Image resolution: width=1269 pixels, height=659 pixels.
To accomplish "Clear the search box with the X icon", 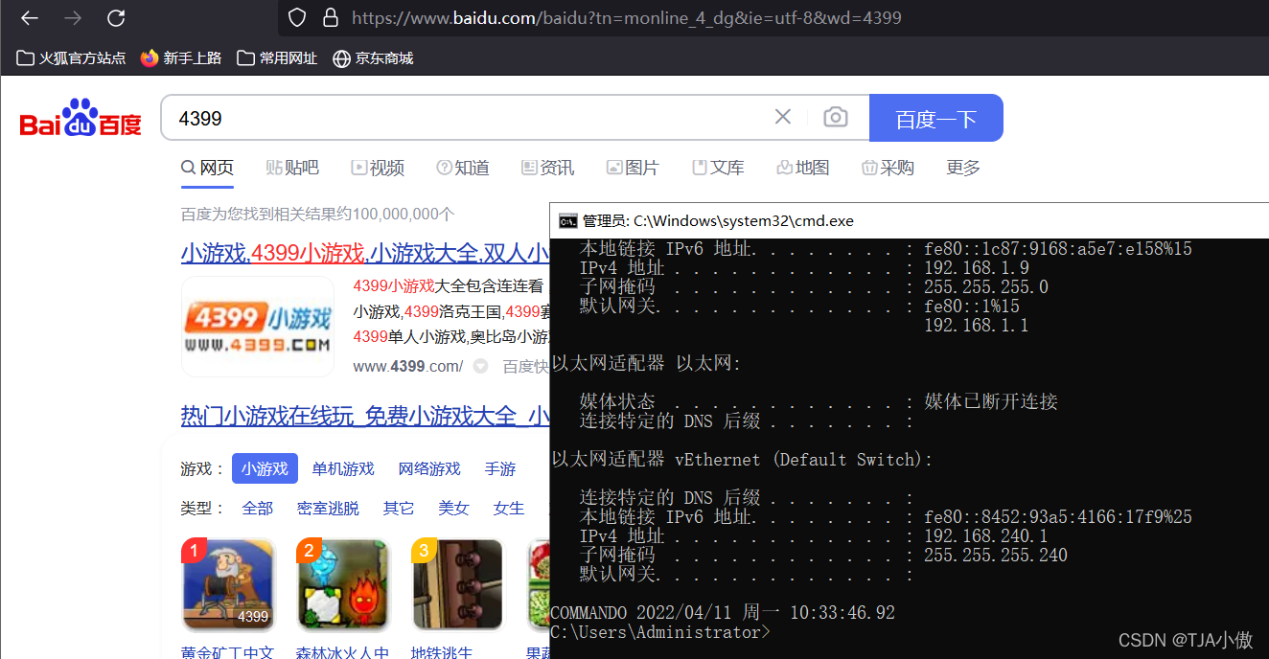I will pyautogui.click(x=782, y=116).
